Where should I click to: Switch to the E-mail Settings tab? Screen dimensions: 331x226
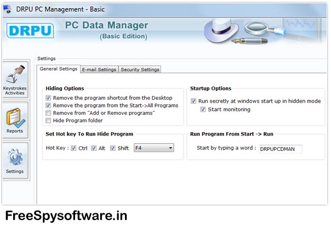[x=99, y=70]
